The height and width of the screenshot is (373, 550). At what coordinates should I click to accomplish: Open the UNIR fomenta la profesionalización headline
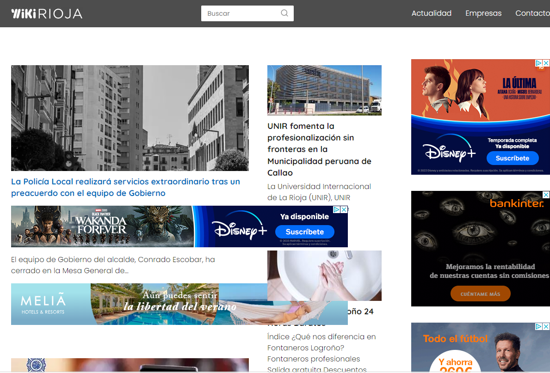319,149
